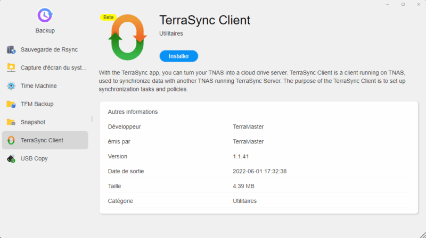The height and width of the screenshot is (238, 426).
Task: Click the TerraSync app description paragraph
Action: pyautogui.click(x=252, y=81)
